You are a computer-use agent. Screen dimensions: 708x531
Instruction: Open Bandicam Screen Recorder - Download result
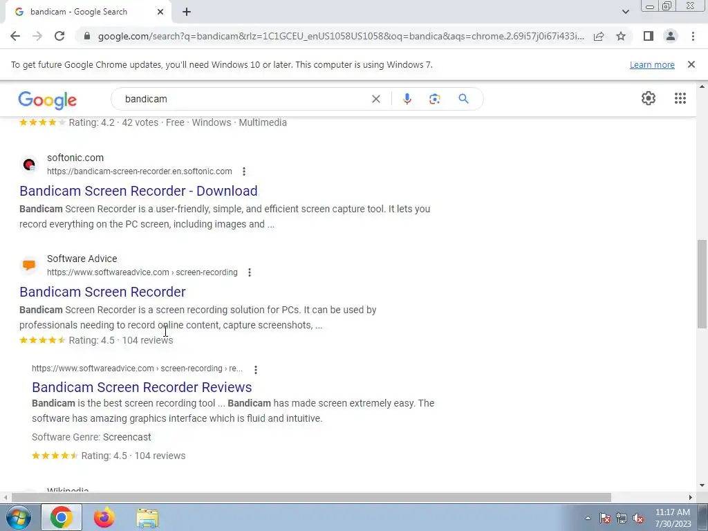click(x=138, y=191)
